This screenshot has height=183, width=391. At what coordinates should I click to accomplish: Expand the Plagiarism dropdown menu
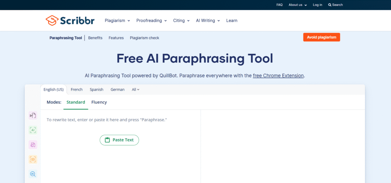coord(117,21)
